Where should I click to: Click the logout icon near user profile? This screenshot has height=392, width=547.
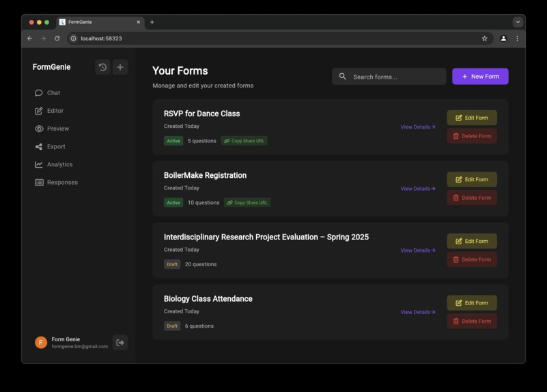click(x=120, y=343)
